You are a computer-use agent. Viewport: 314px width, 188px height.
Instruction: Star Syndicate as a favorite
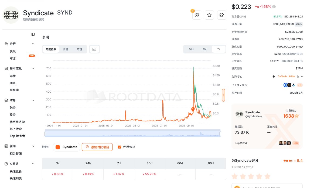point(209,15)
